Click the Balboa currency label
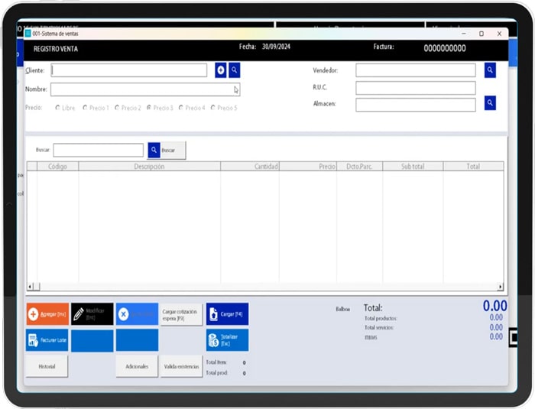Viewport: 535px width, 409px height. [x=343, y=309]
